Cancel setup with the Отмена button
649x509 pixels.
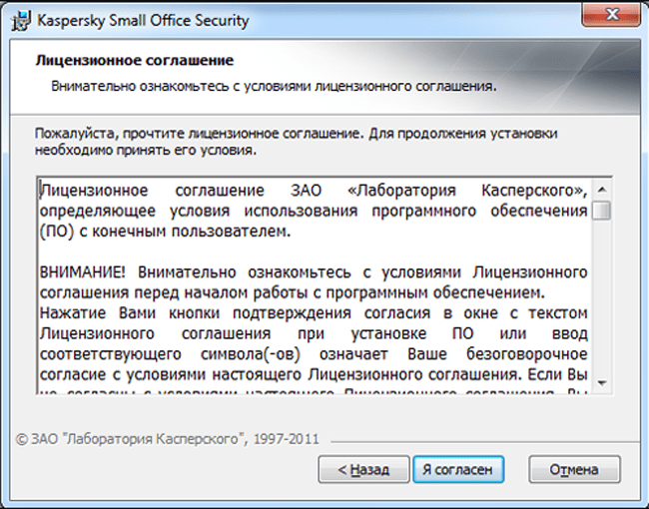click(573, 468)
